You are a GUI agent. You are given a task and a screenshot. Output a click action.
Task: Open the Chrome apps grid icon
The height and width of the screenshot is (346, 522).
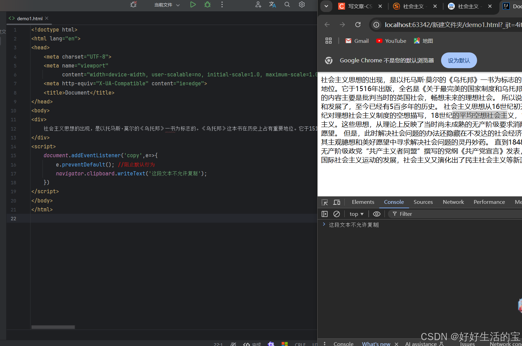click(x=328, y=41)
